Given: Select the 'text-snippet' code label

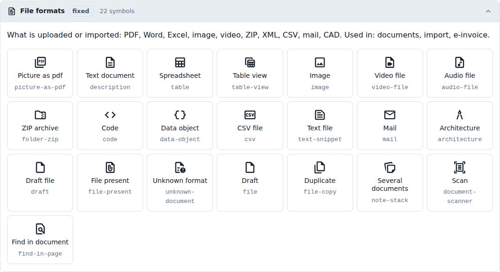Looking at the screenshot, I should [320, 139].
